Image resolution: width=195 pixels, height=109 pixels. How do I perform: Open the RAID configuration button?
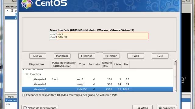point(136,56)
